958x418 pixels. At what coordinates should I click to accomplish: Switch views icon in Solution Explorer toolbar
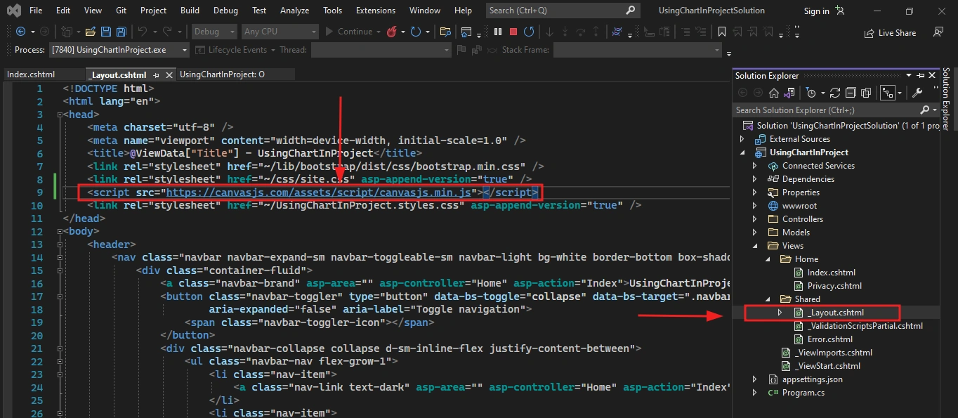[789, 93]
